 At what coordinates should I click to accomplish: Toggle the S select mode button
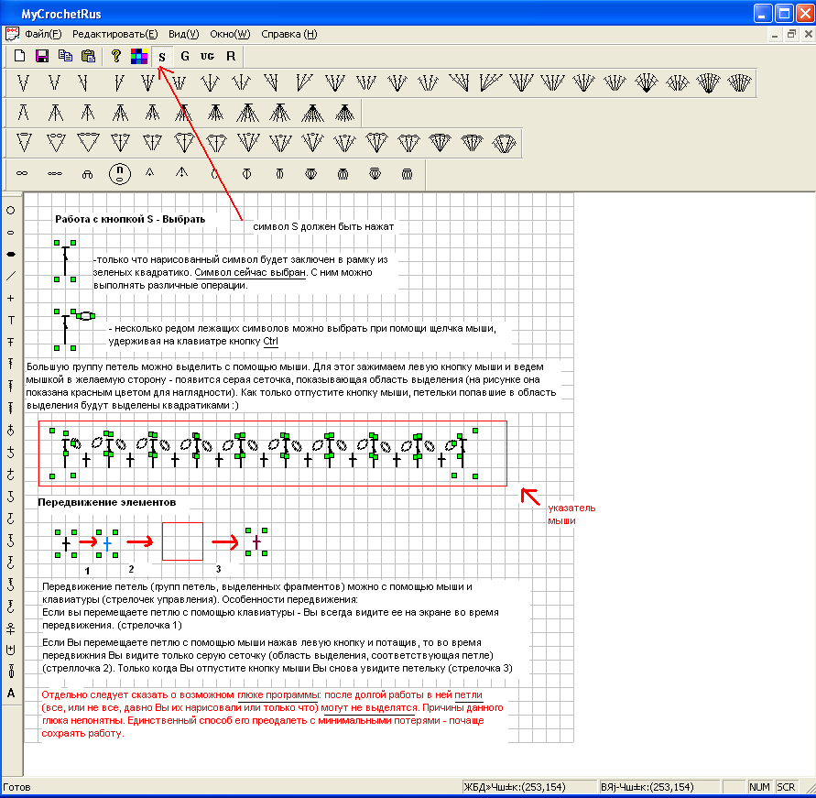tap(162, 57)
